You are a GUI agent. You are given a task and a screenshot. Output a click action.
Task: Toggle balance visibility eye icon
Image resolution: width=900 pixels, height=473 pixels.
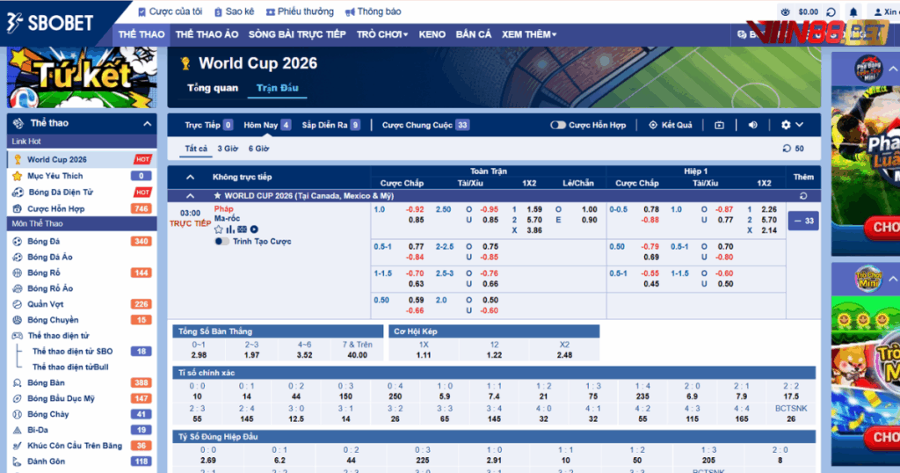coord(785,12)
